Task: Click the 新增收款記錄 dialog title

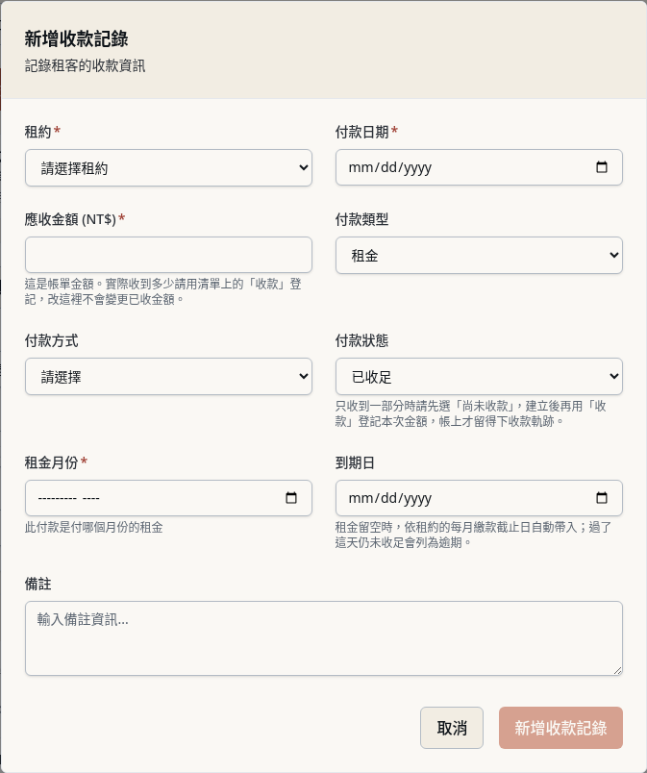Action: (x=76, y=39)
